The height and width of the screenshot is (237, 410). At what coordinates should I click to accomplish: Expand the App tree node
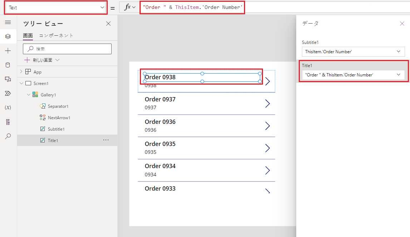pos(21,72)
